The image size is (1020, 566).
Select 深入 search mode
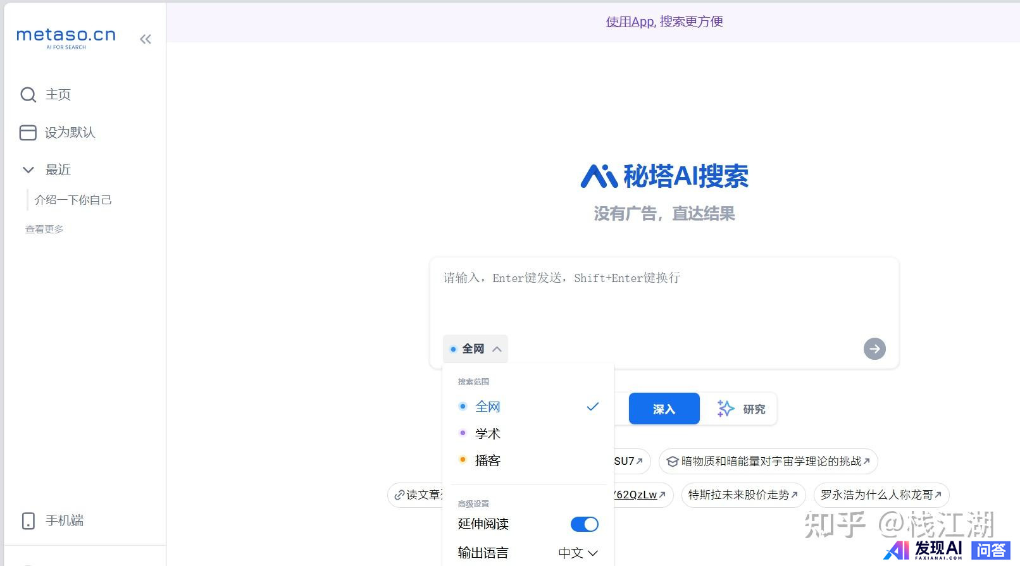[x=664, y=409]
